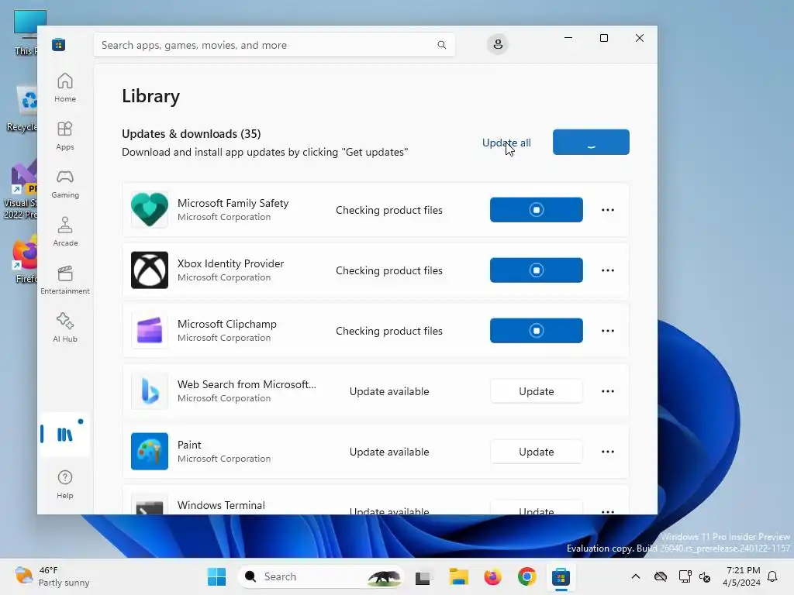Select the Microsoft Clipchamp app name

[227, 324]
